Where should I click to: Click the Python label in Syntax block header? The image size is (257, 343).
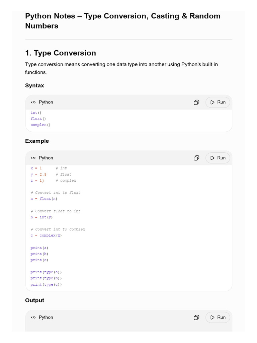[x=46, y=102]
